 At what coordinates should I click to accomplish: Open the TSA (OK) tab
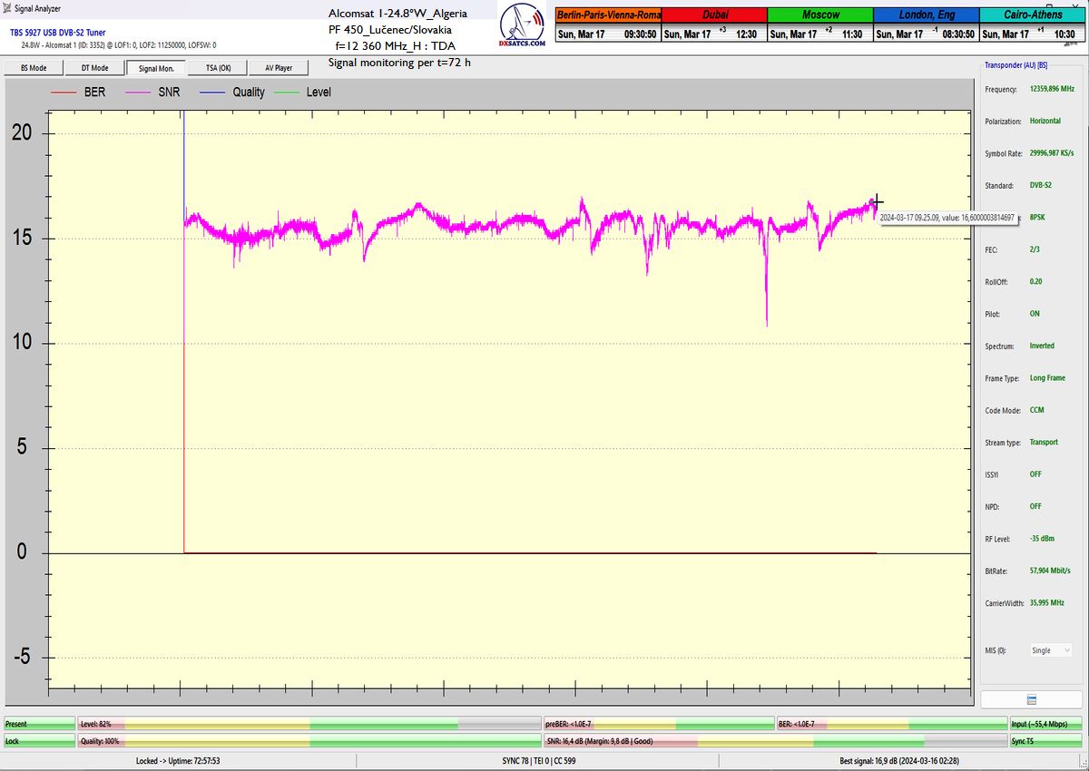(218, 68)
